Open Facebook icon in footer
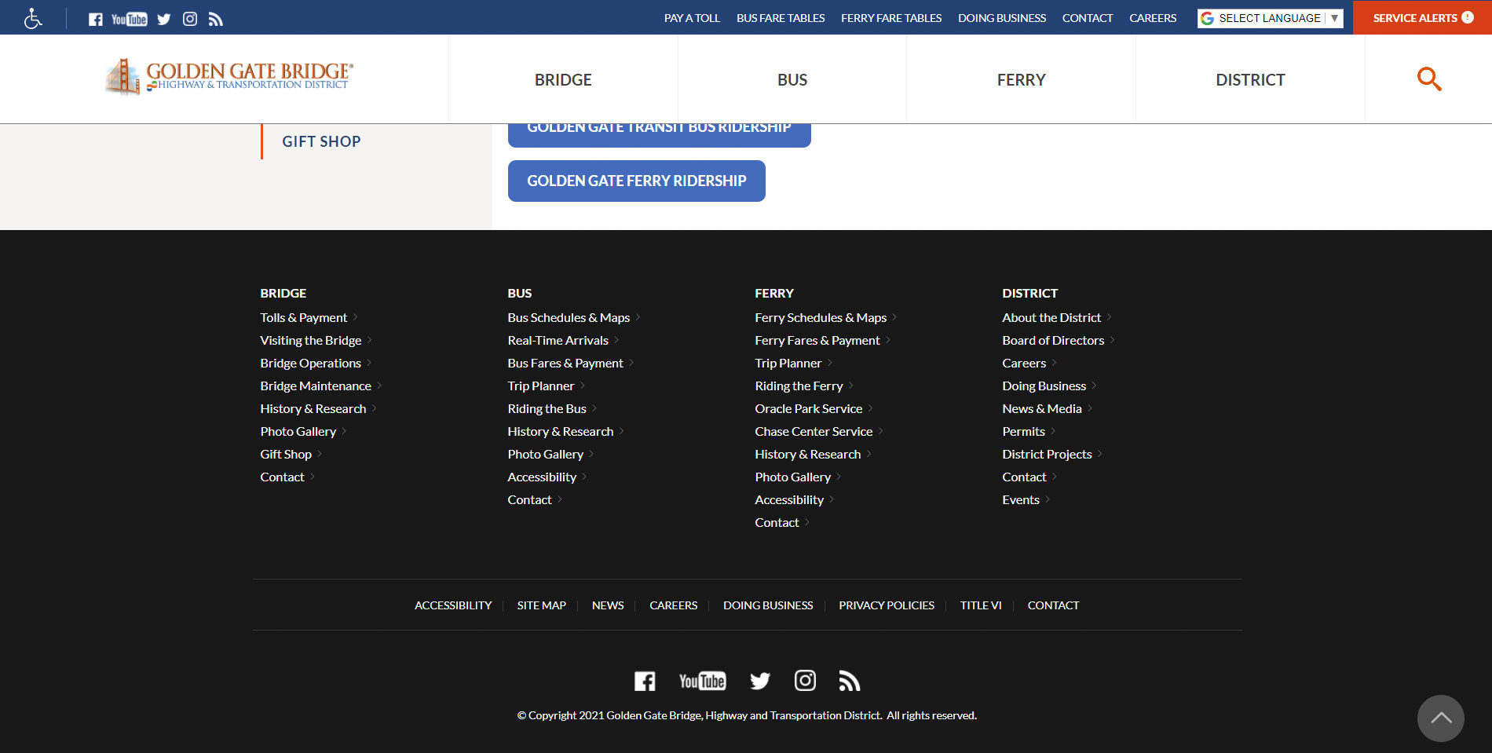 [x=645, y=681]
